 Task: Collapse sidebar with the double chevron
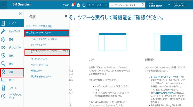[x=20, y=14]
